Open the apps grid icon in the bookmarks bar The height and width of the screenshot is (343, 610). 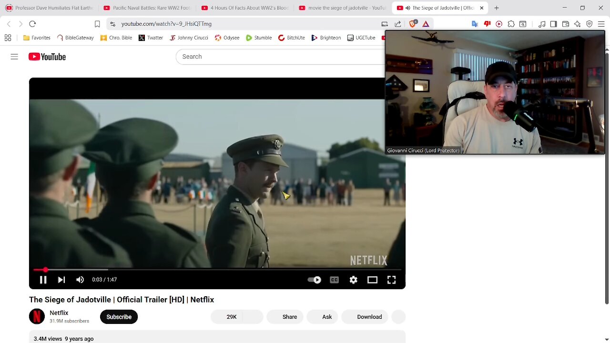(8, 38)
